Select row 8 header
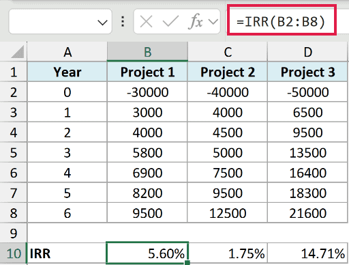This screenshot has height=265, width=349. tap(14, 213)
